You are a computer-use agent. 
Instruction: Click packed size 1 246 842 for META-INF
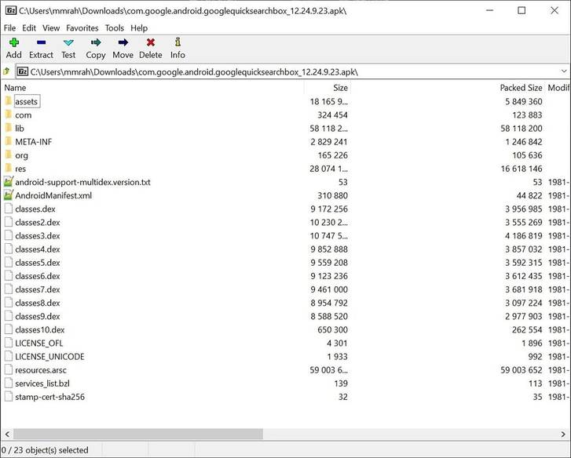pos(524,142)
